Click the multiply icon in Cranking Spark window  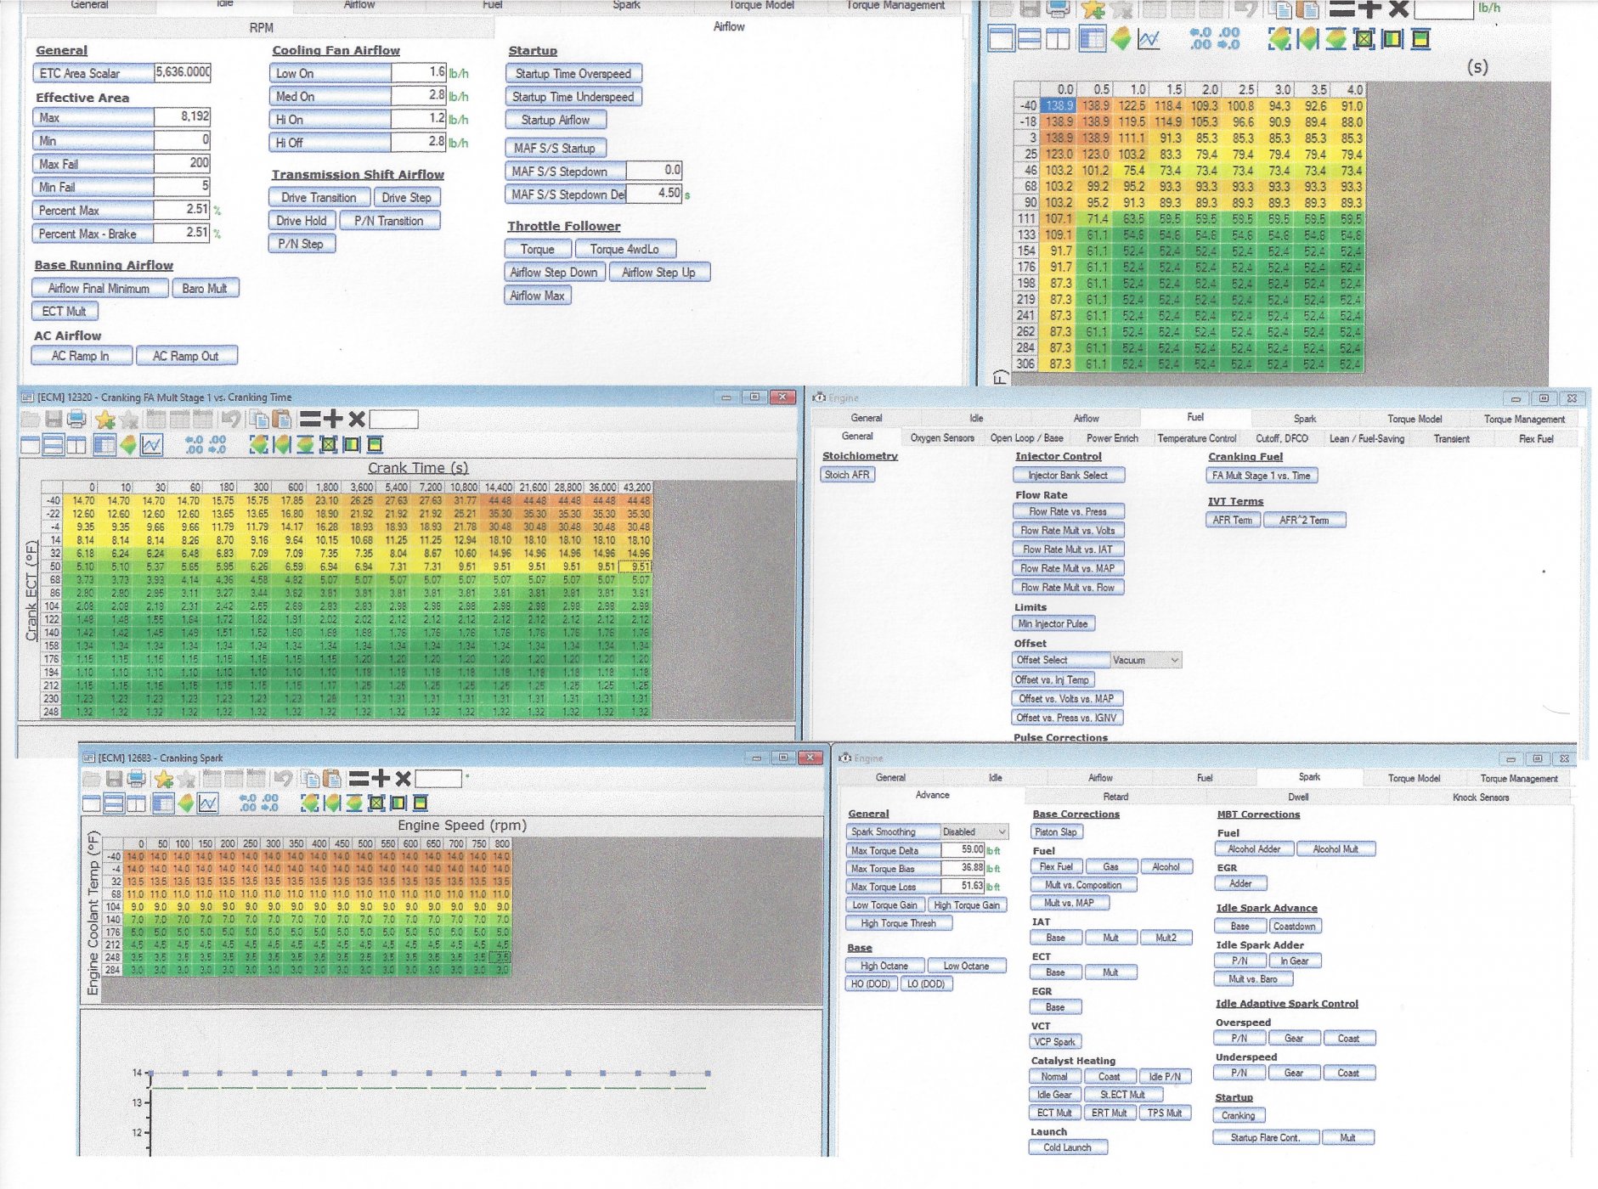403,778
